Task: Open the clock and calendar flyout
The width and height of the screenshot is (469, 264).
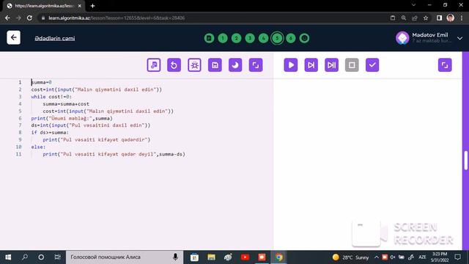Action: click(440, 257)
